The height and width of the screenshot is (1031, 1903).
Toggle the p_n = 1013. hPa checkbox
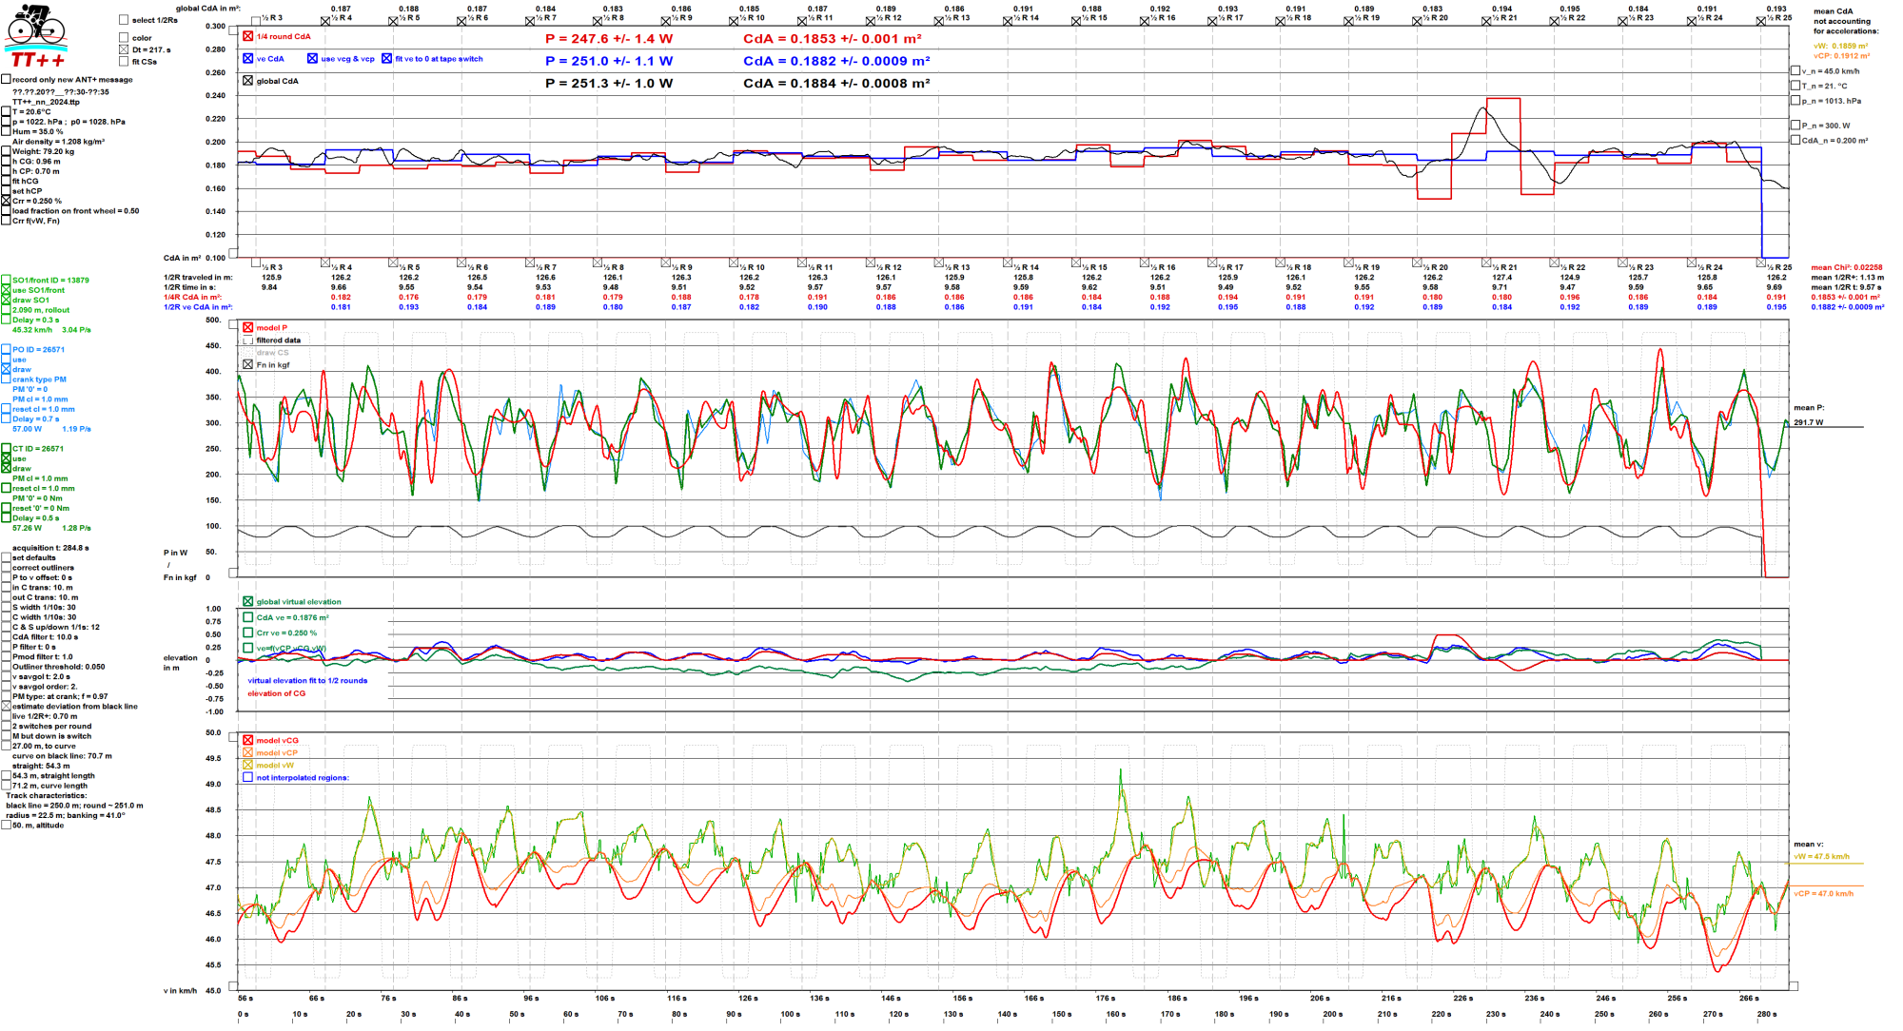1795,101
